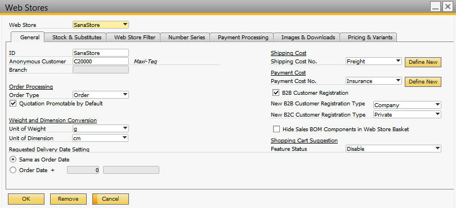This screenshot has width=456, height=208.
Task: Go to the Number Series tab
Action: coord(186,38)
